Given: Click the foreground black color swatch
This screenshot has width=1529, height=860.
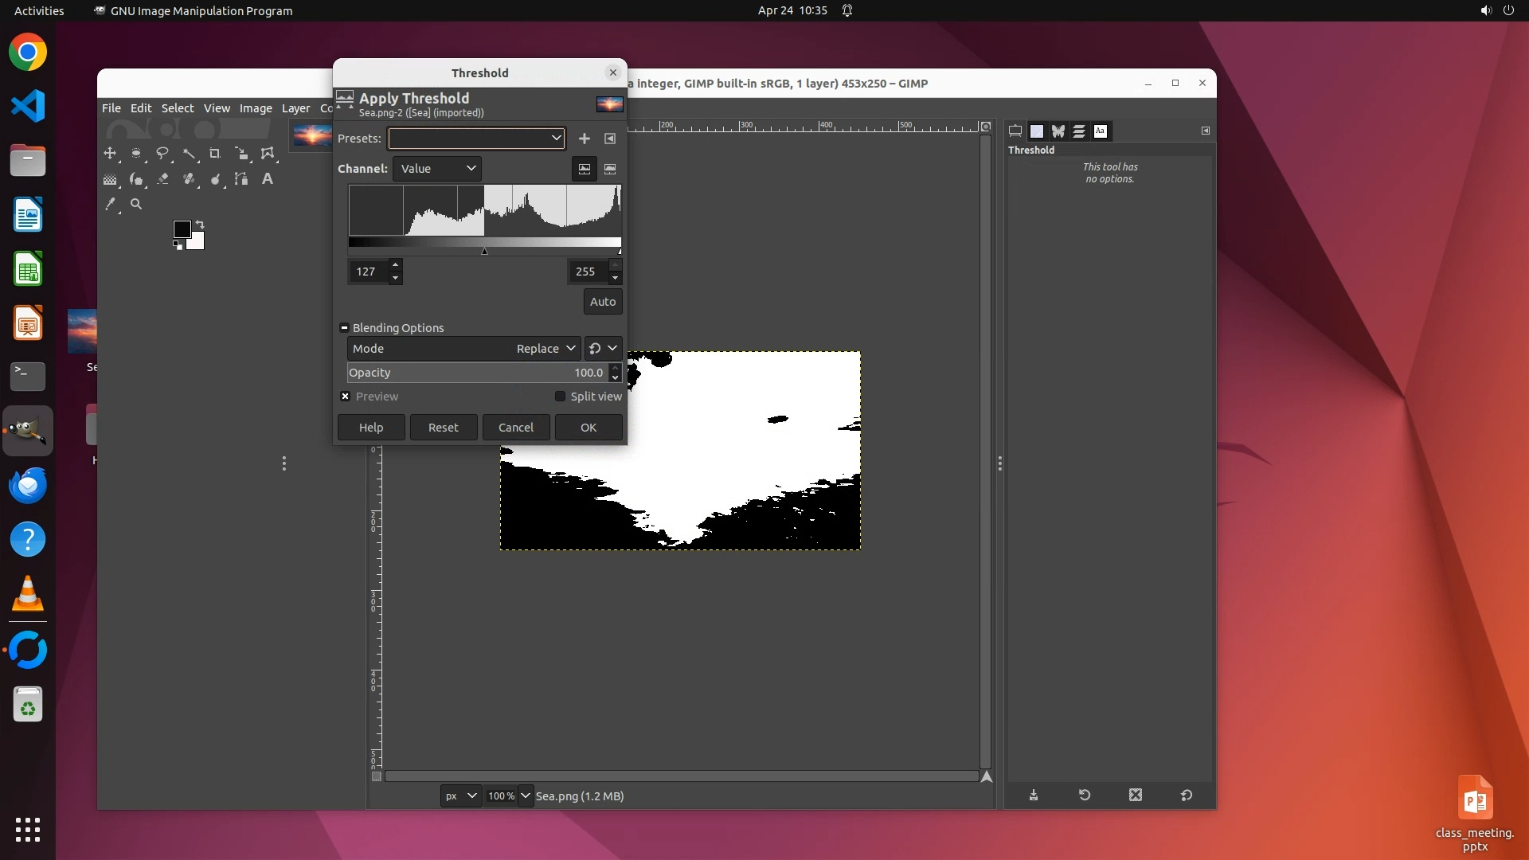Looking at the screenshot, I should click(x=181, y=229).
